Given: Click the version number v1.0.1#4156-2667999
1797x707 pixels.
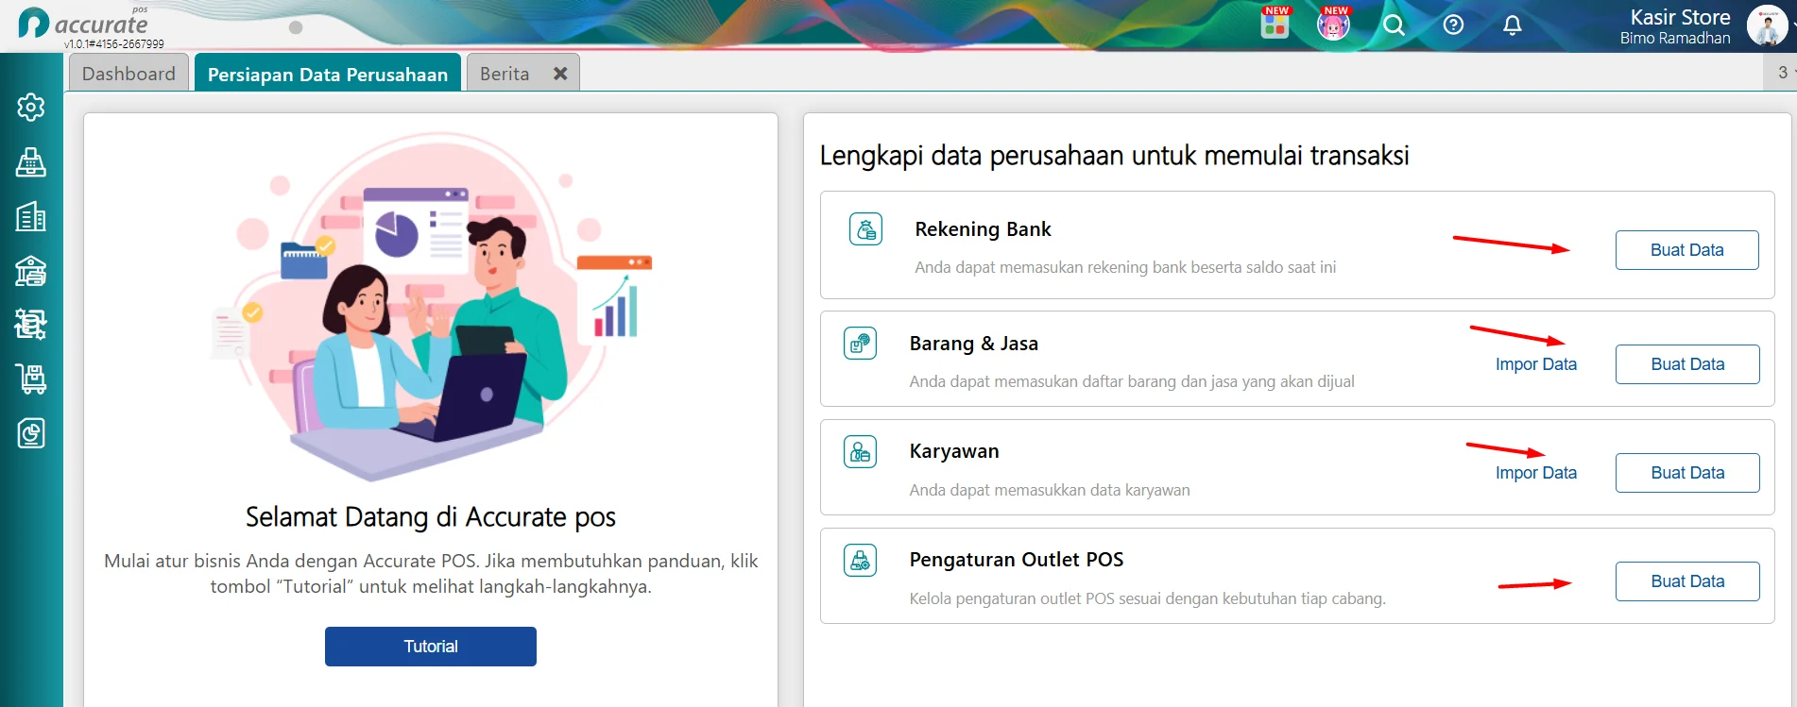Looking at the screenshot, I should click(114, 44).
